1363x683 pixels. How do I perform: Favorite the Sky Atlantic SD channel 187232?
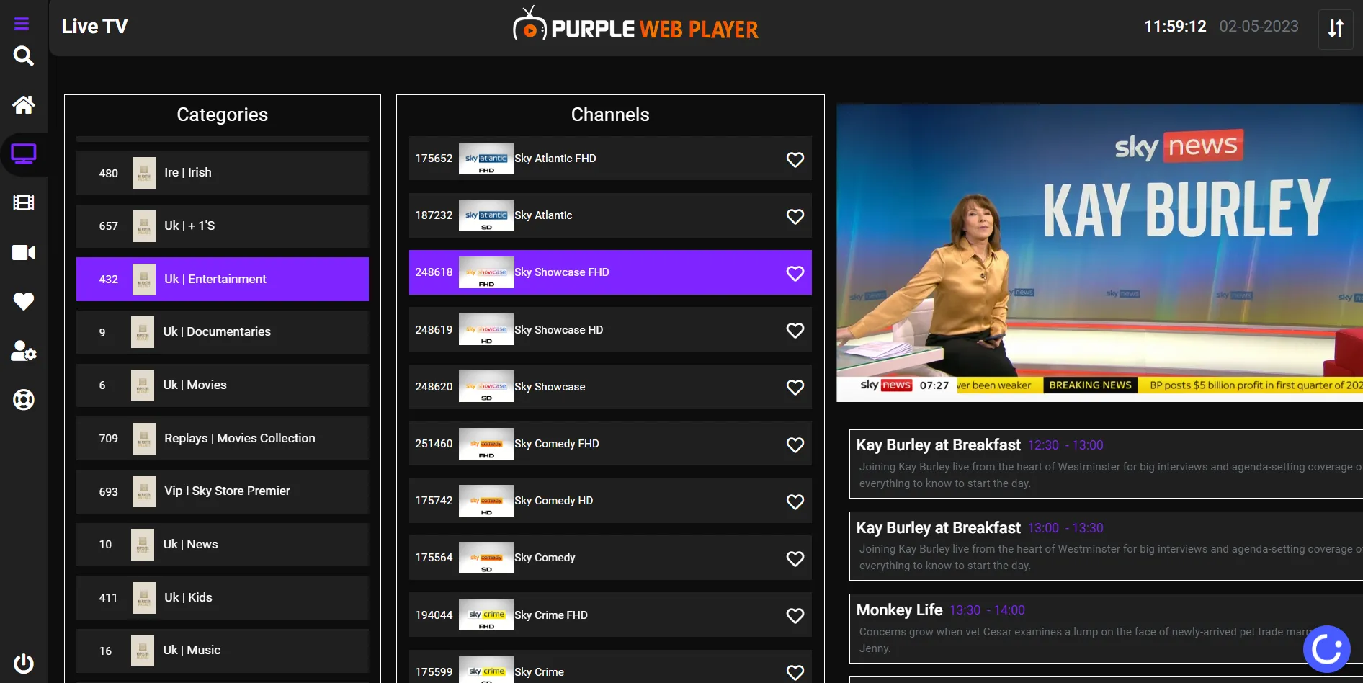795,216
